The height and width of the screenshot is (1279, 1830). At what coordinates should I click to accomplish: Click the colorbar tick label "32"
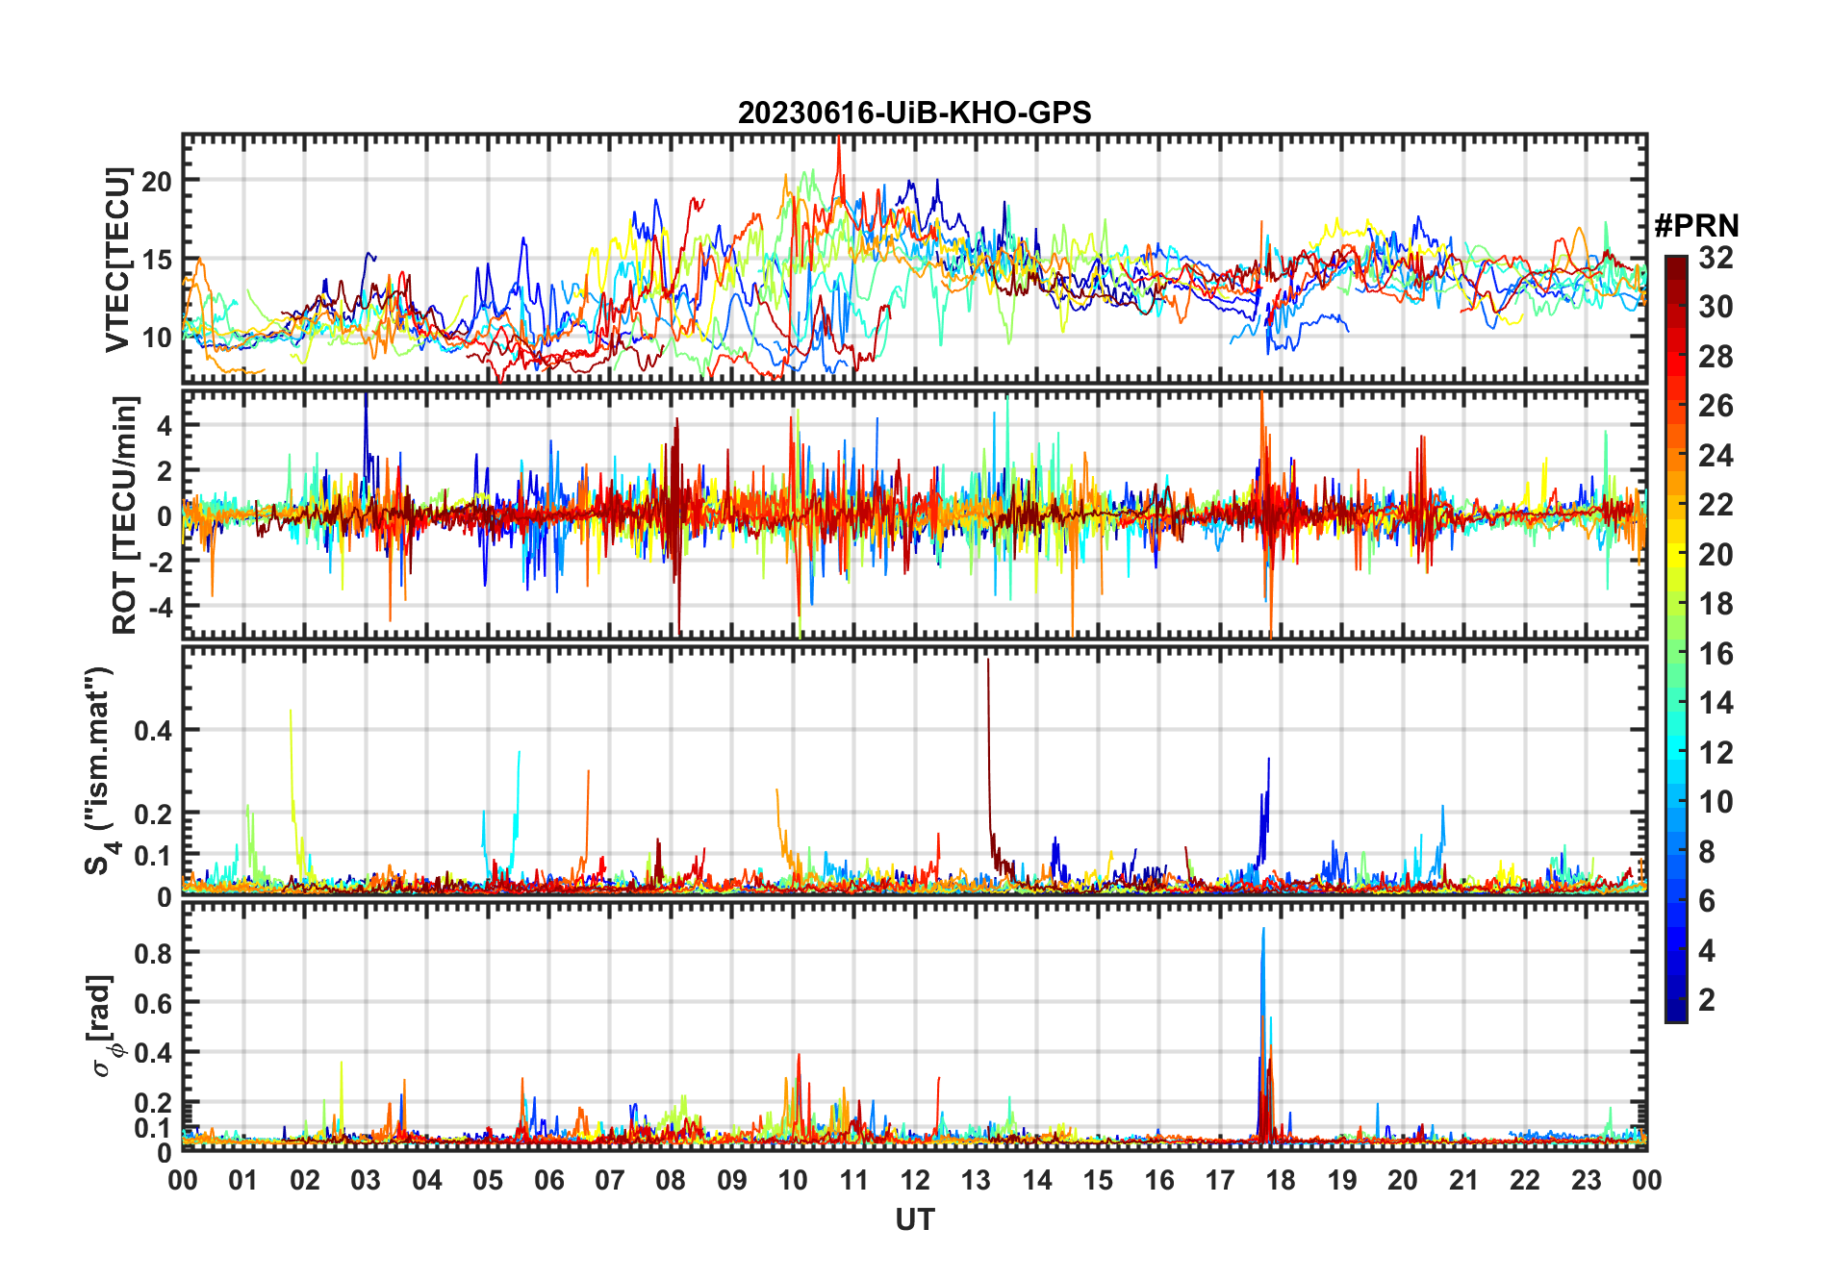coord(1716,258)
